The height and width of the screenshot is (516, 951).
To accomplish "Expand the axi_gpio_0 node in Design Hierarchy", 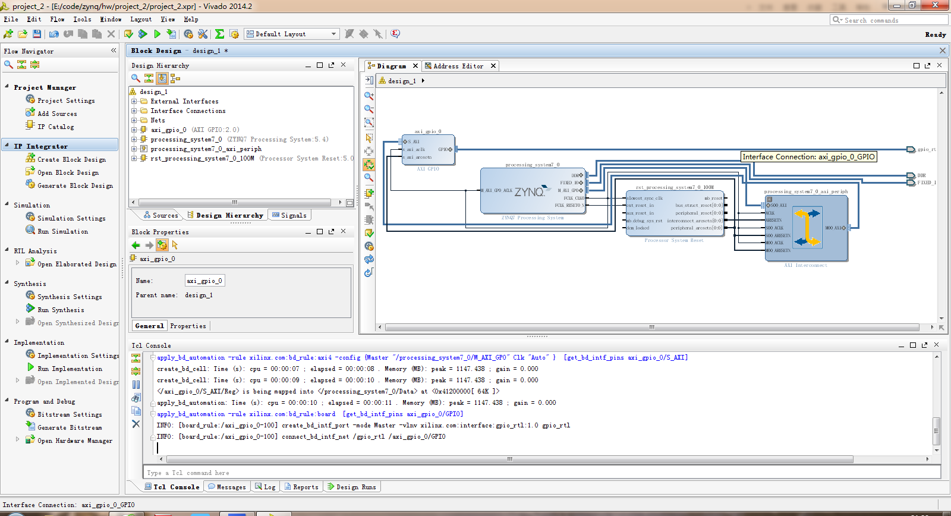I will (x=134, y=130).
